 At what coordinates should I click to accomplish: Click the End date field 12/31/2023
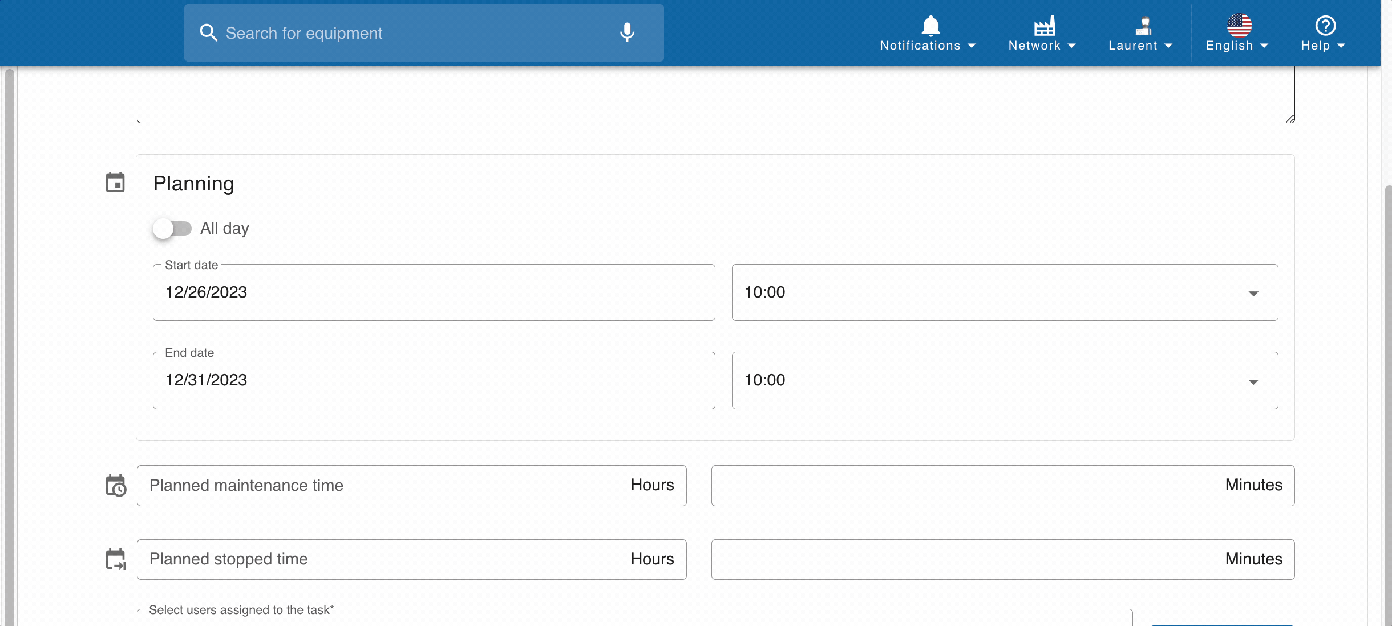[x=434, y=380]
